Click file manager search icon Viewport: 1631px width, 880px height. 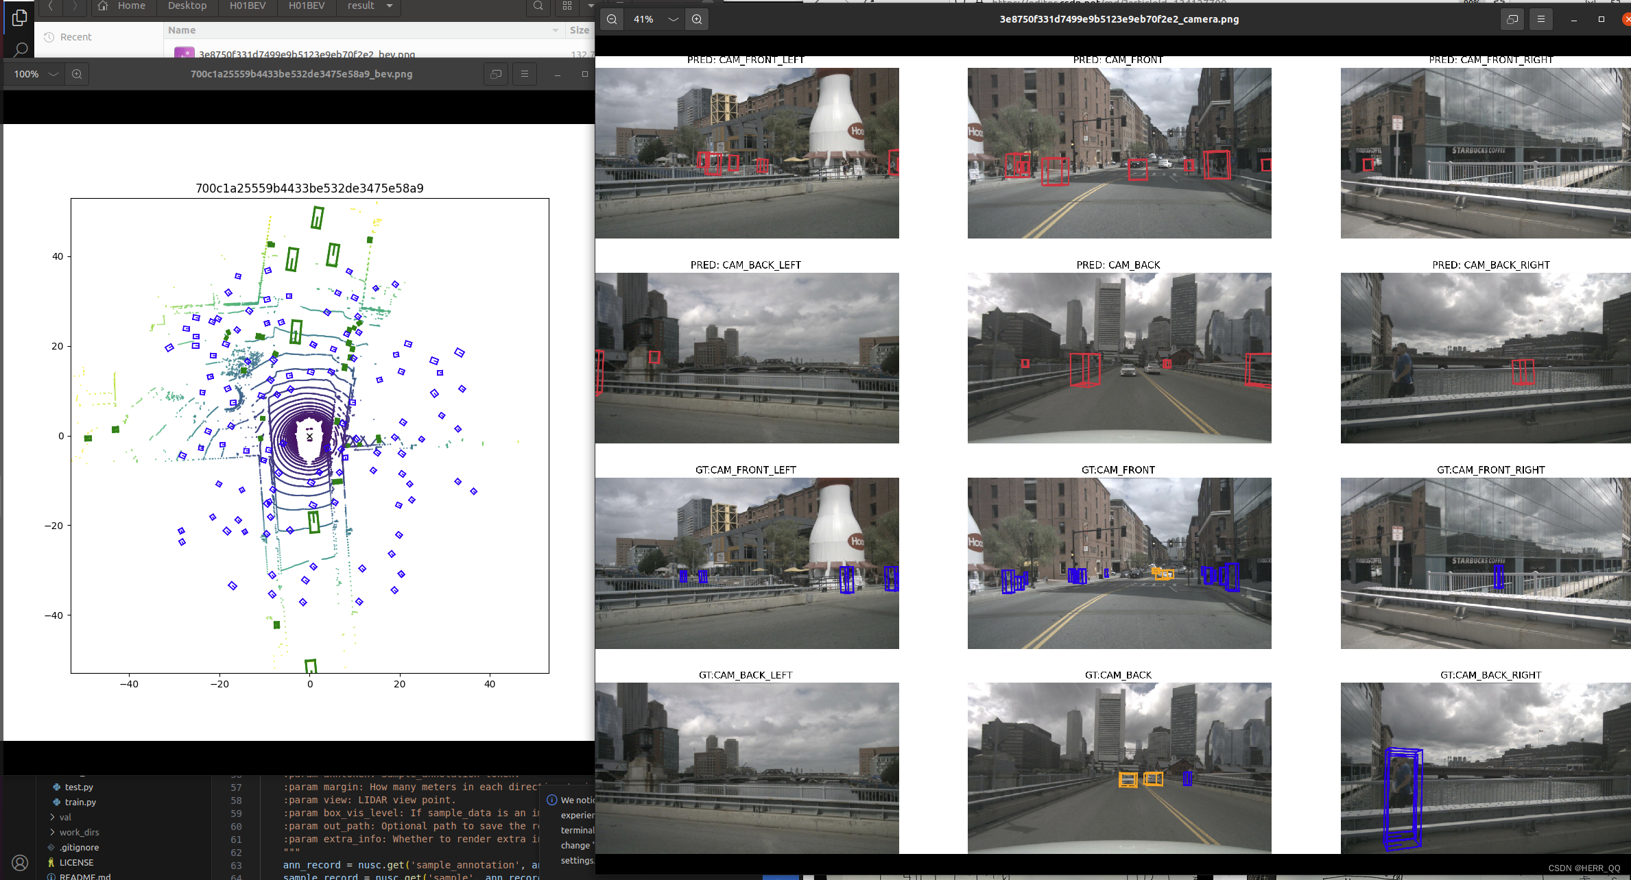coord(538,6)
